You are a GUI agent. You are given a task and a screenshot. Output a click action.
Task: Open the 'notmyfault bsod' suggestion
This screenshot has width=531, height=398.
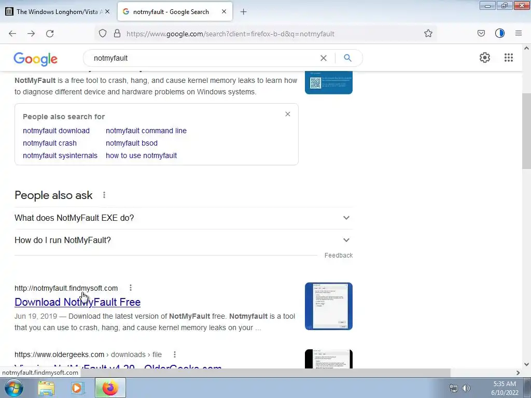tap(131, 143)
